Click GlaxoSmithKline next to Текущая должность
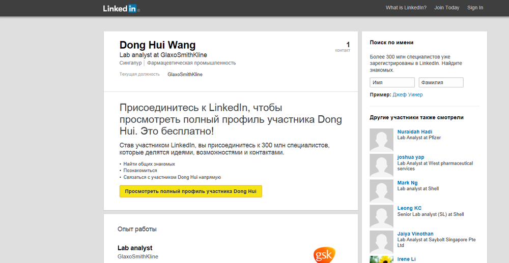 pos(185,75)
